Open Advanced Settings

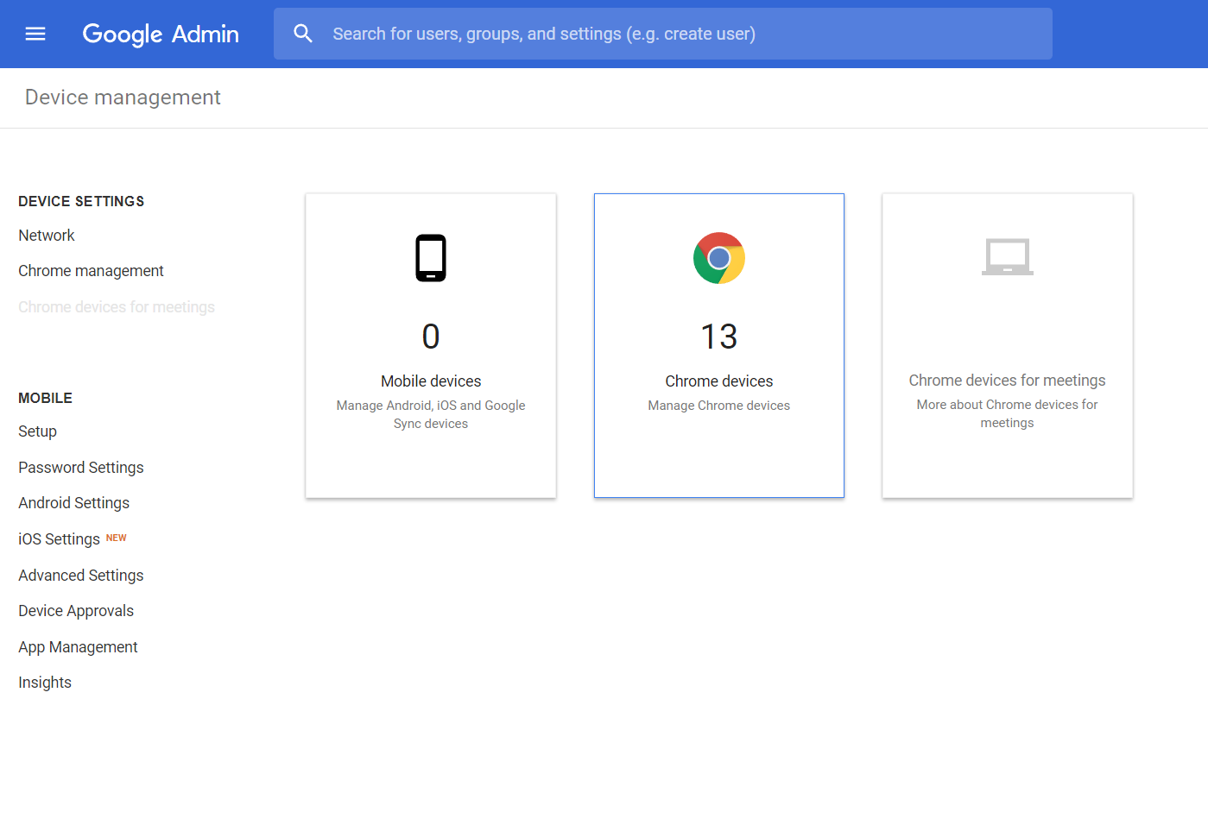click(81, 576)
